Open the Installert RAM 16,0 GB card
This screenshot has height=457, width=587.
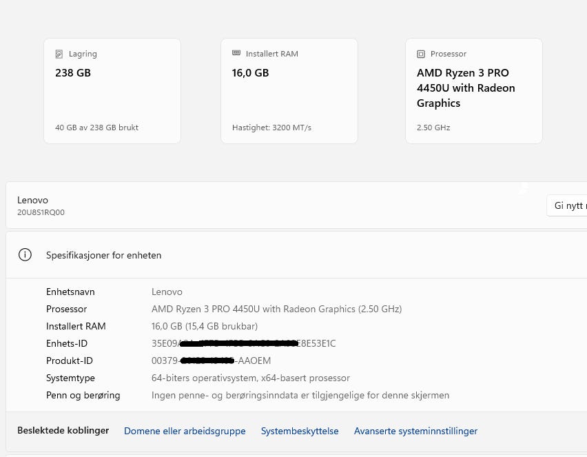[289, 91]
